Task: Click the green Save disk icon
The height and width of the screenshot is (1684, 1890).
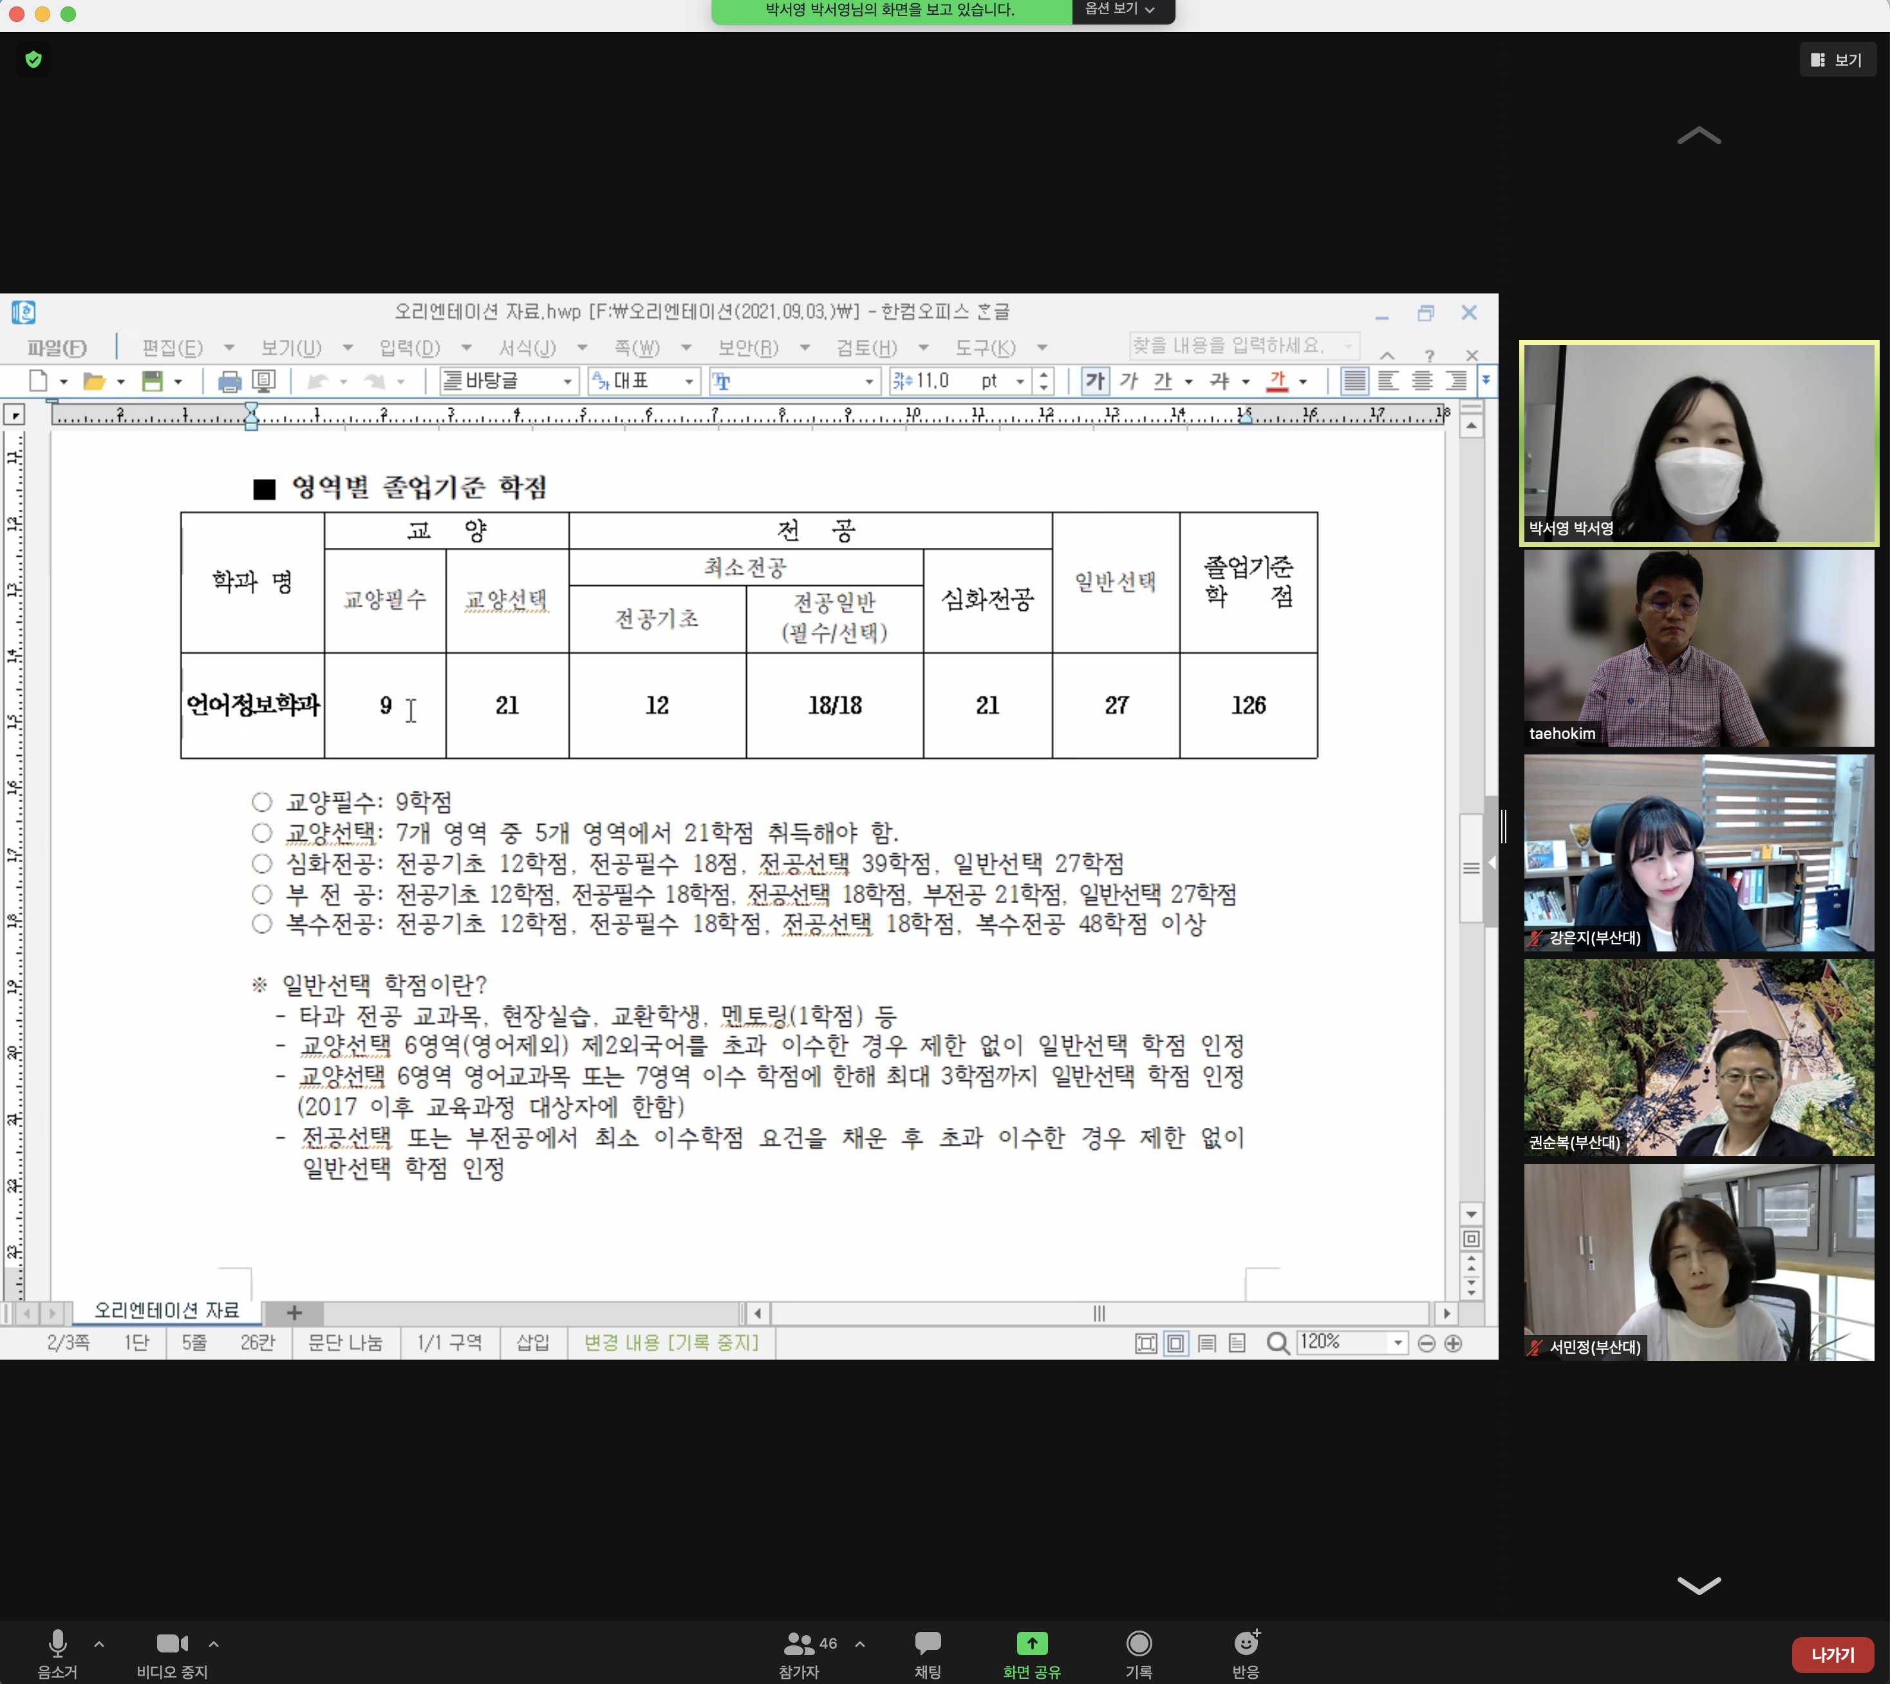Action: (152, 380)
